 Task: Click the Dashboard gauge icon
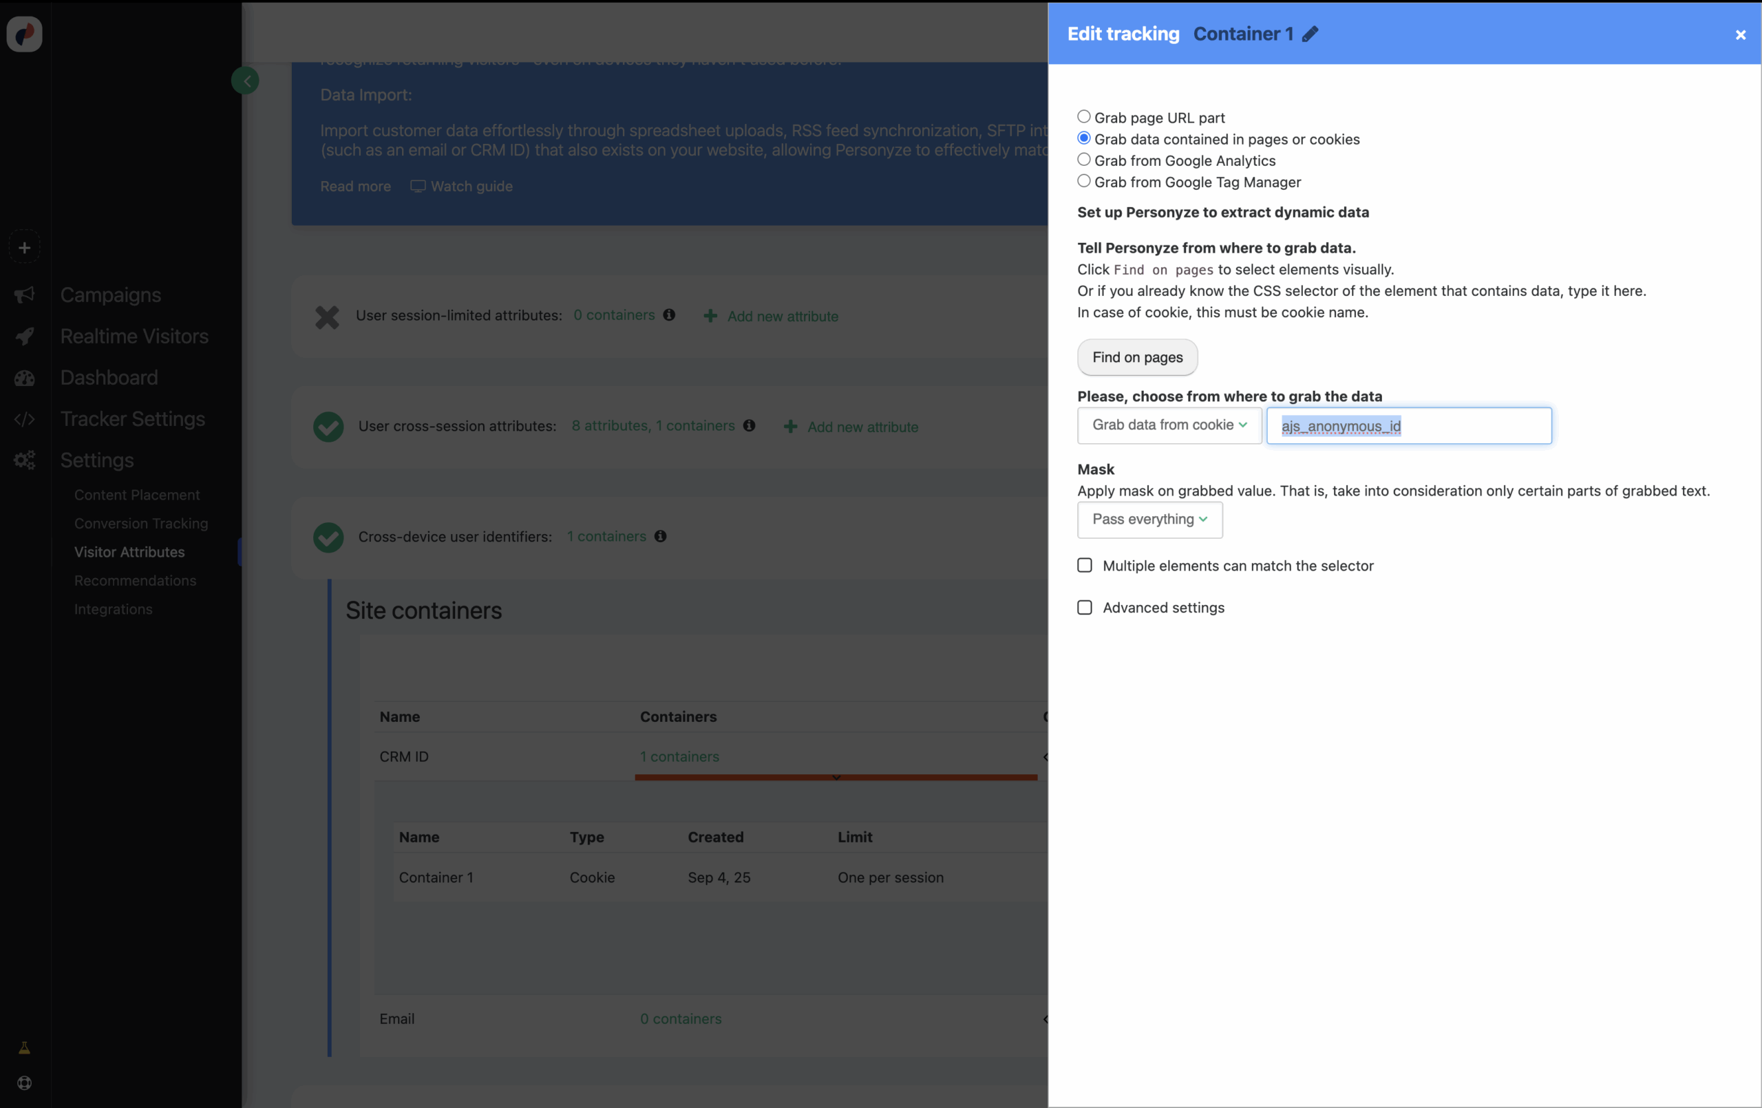click(x=24, y=378)
